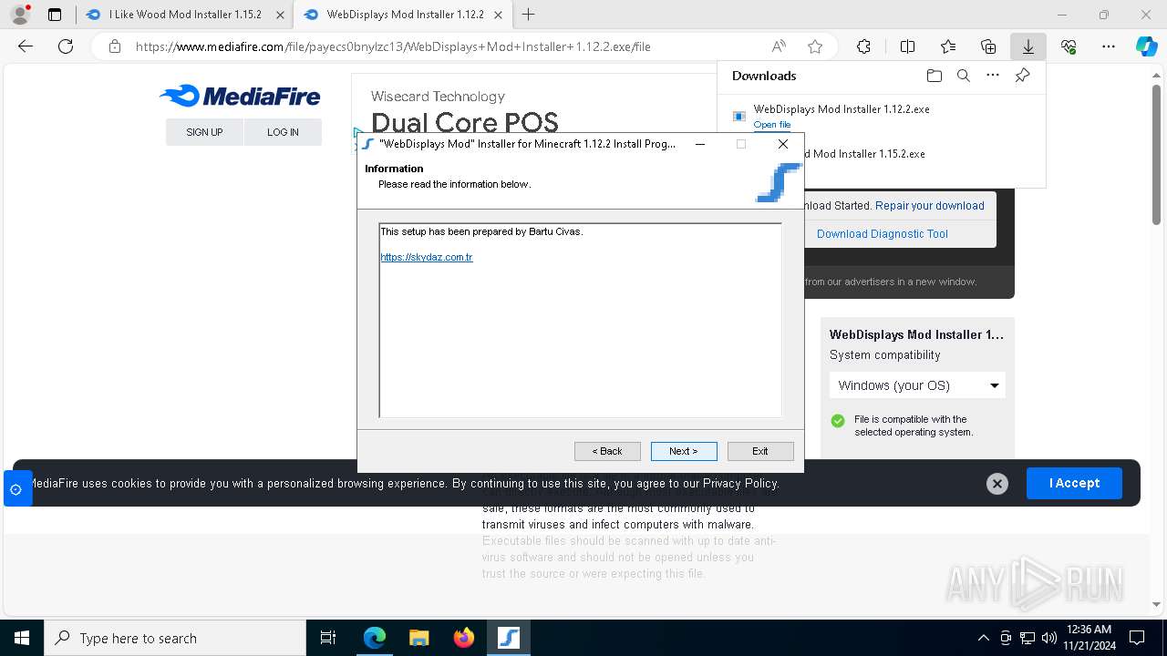Open Edge Settings and more ellipsis
This screenshot has width=1167, height=656.
1109,46
